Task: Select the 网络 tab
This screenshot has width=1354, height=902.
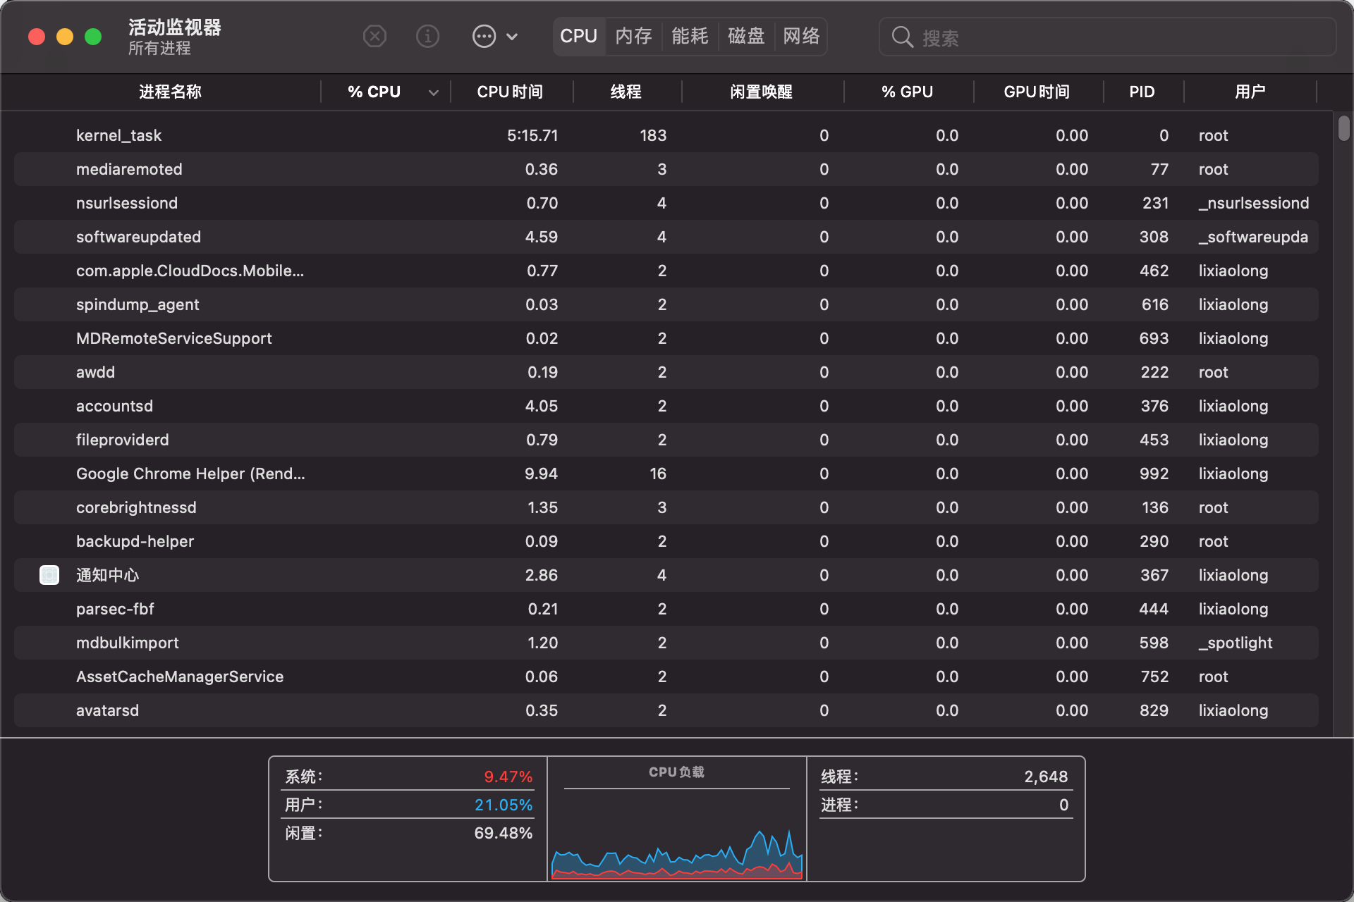Action: click(802, 36)
